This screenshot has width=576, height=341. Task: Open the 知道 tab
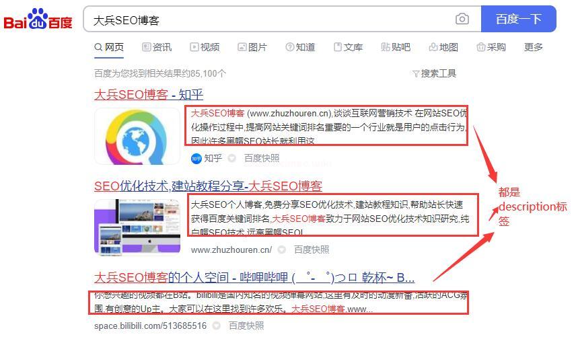(x=300, y=47)
